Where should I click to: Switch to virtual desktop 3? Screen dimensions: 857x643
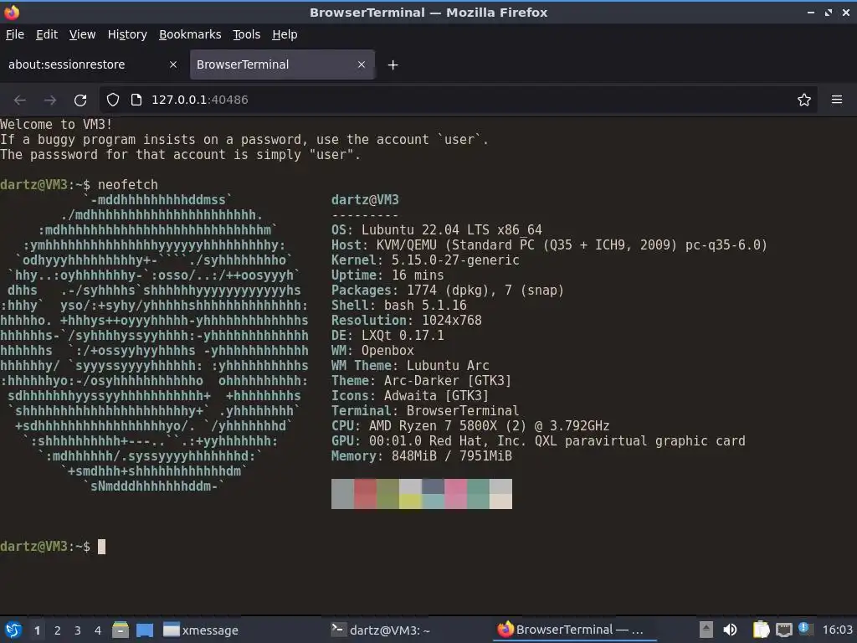(x=78, y=630)
